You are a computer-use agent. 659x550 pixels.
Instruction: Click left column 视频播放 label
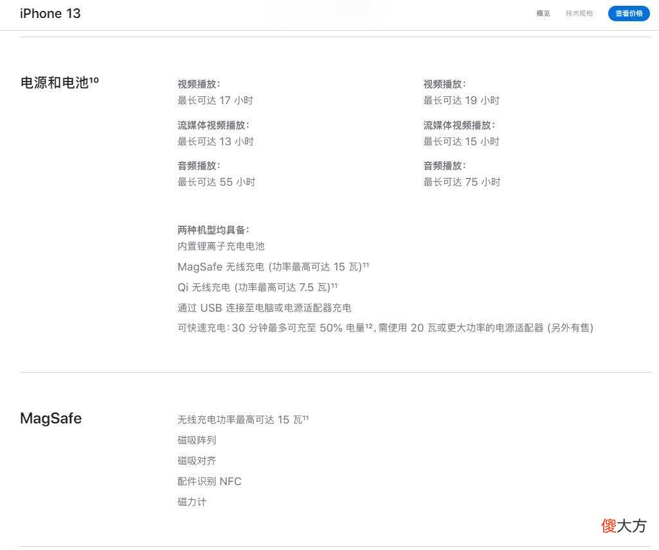point(199,84)
